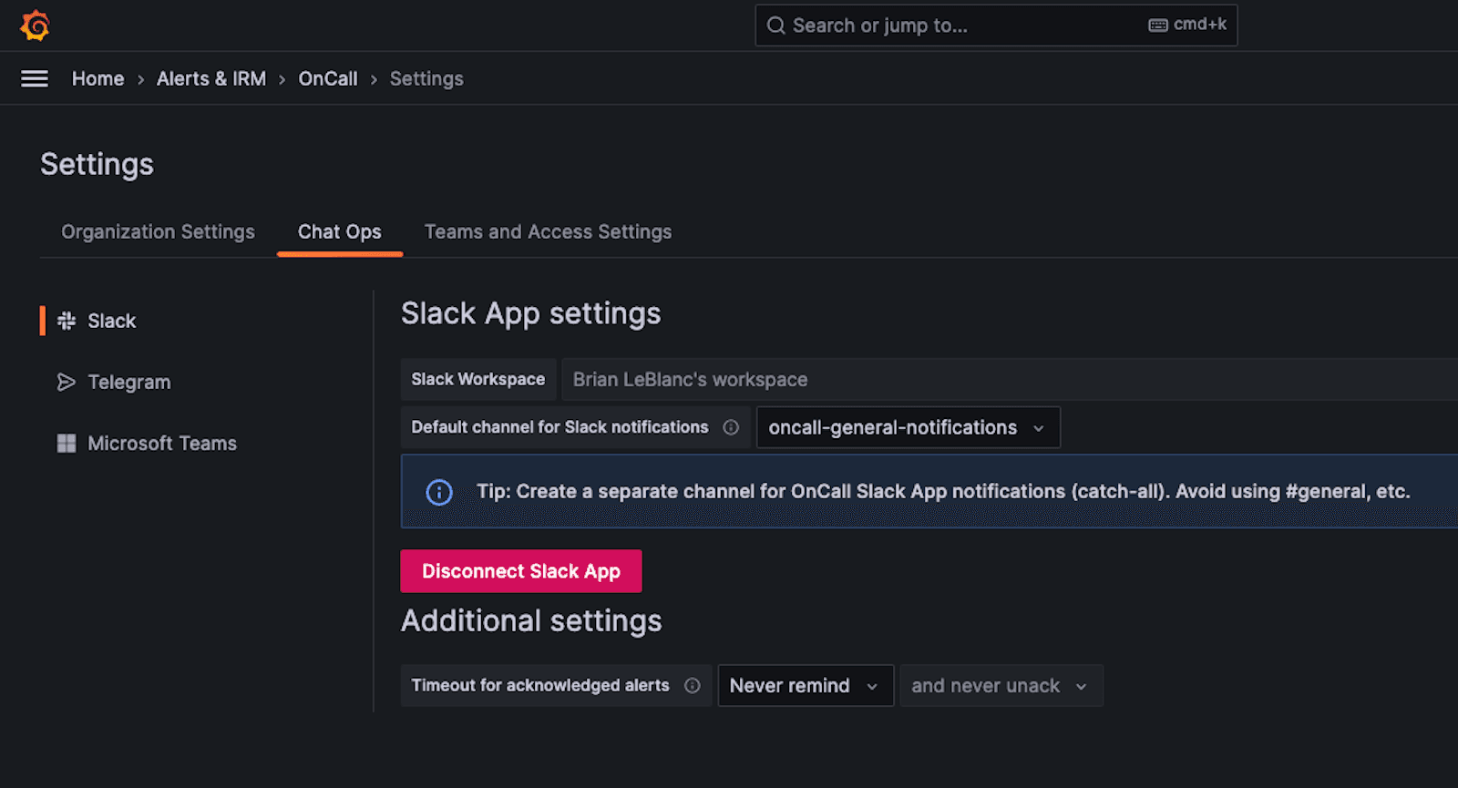This screenshot has width=1458, height=788.
Task: Open Alerts & IRM breadcrumb link
Action: (x=211, y=79)
